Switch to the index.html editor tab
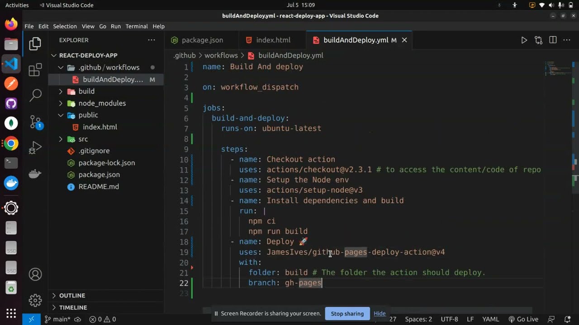Screen dimensions: 579x325 point(272,40)
